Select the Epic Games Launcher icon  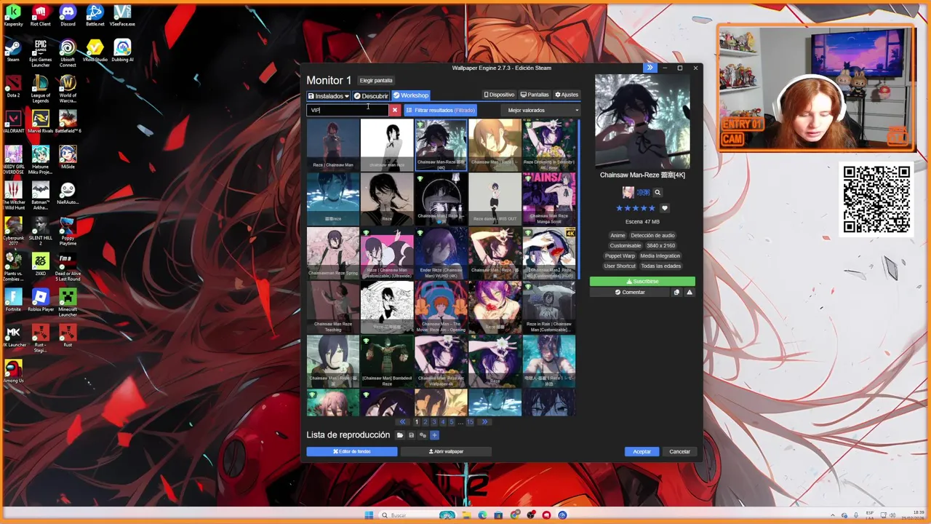pyautogui.click(x=40, y=52)
